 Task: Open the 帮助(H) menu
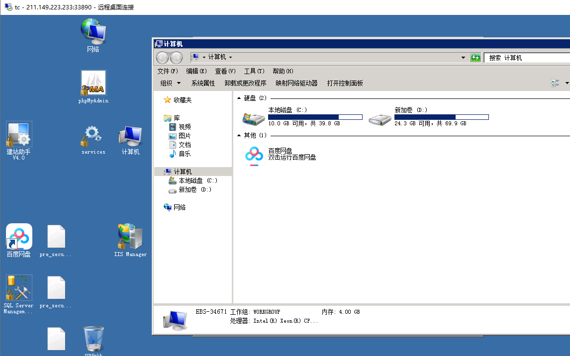pyautogui.click(x=283, y=71)
